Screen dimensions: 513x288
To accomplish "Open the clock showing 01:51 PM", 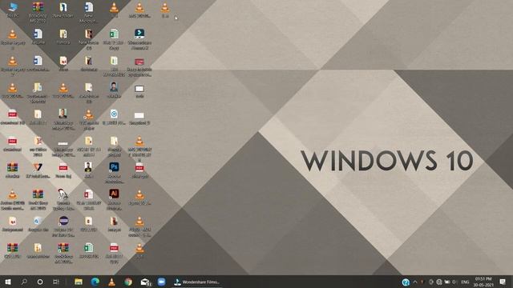I will point(483,282).
